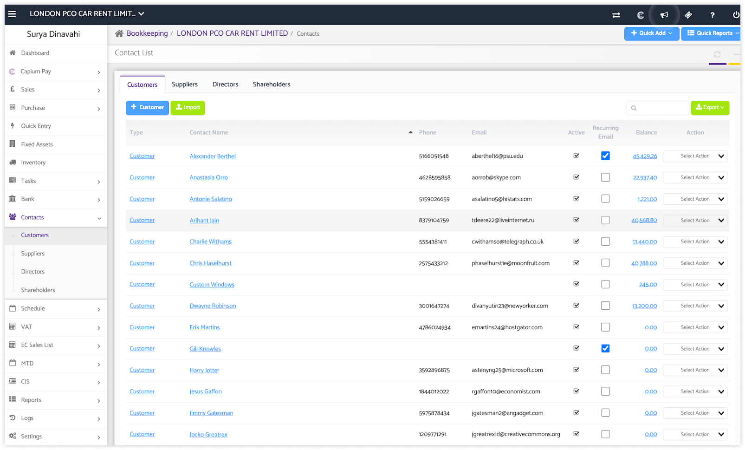This screenshot has height=450, width=745.
Task: Open contact Harry Jotter
Action: pyautogui.click(x=204, y=371)
